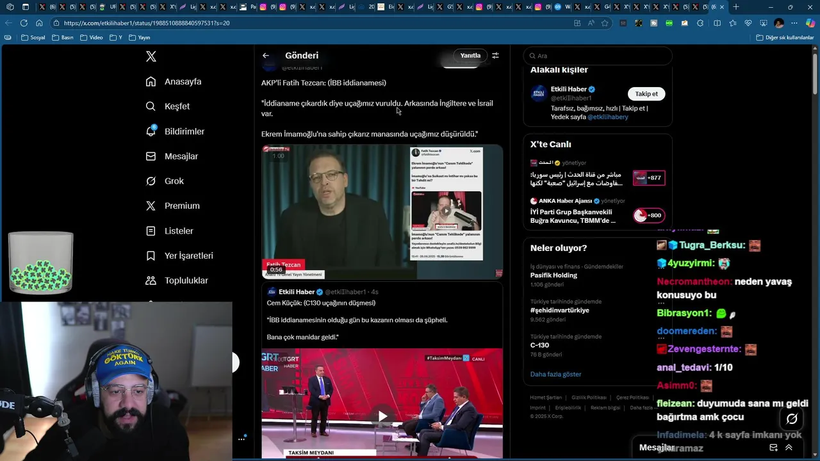Open read aloud icon in address bar
The image size is (820, 461).
point(591,23)
